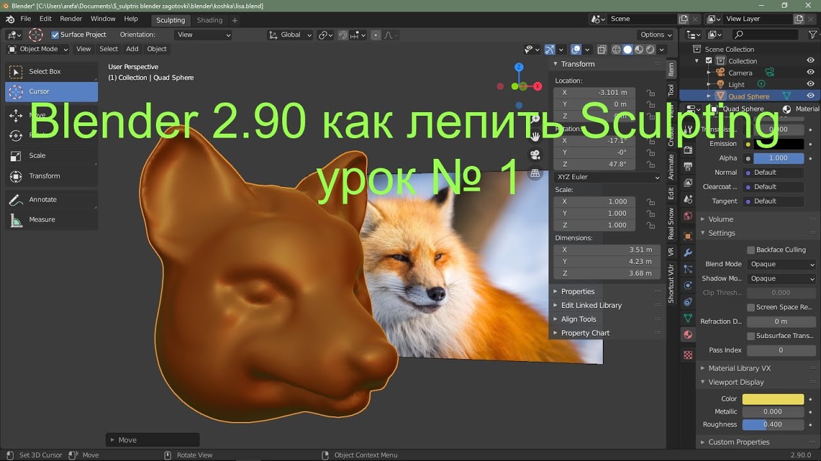
Task: Hide the Light with eye icon
Action: point(811,85)
